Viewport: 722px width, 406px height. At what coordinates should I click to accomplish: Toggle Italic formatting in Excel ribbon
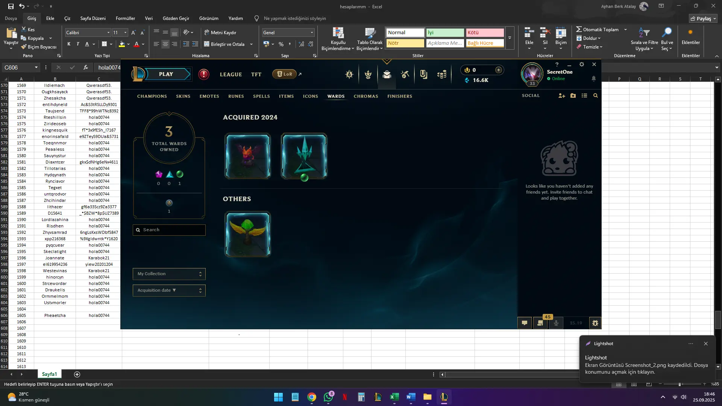[x=78, y=44]
